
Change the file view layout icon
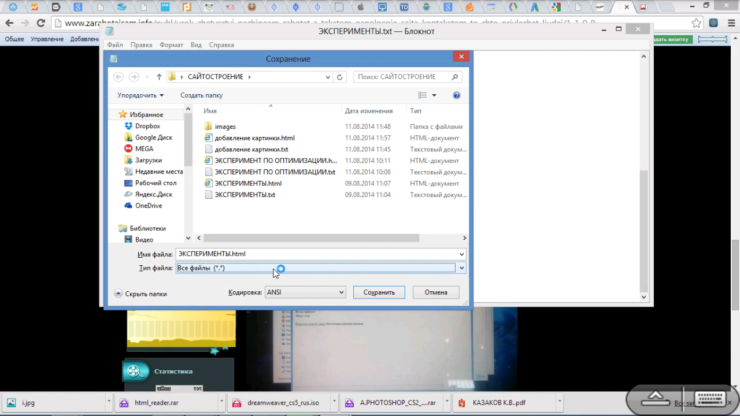click(x=423, y=95)
